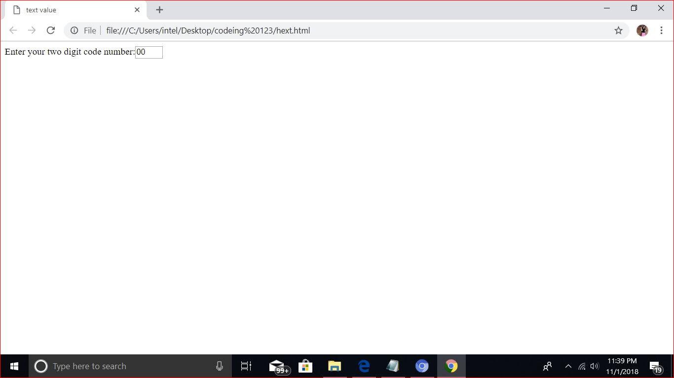674x378 pixels.
Task: Click the two digit code input box
Action: click(x=149, y=52)
